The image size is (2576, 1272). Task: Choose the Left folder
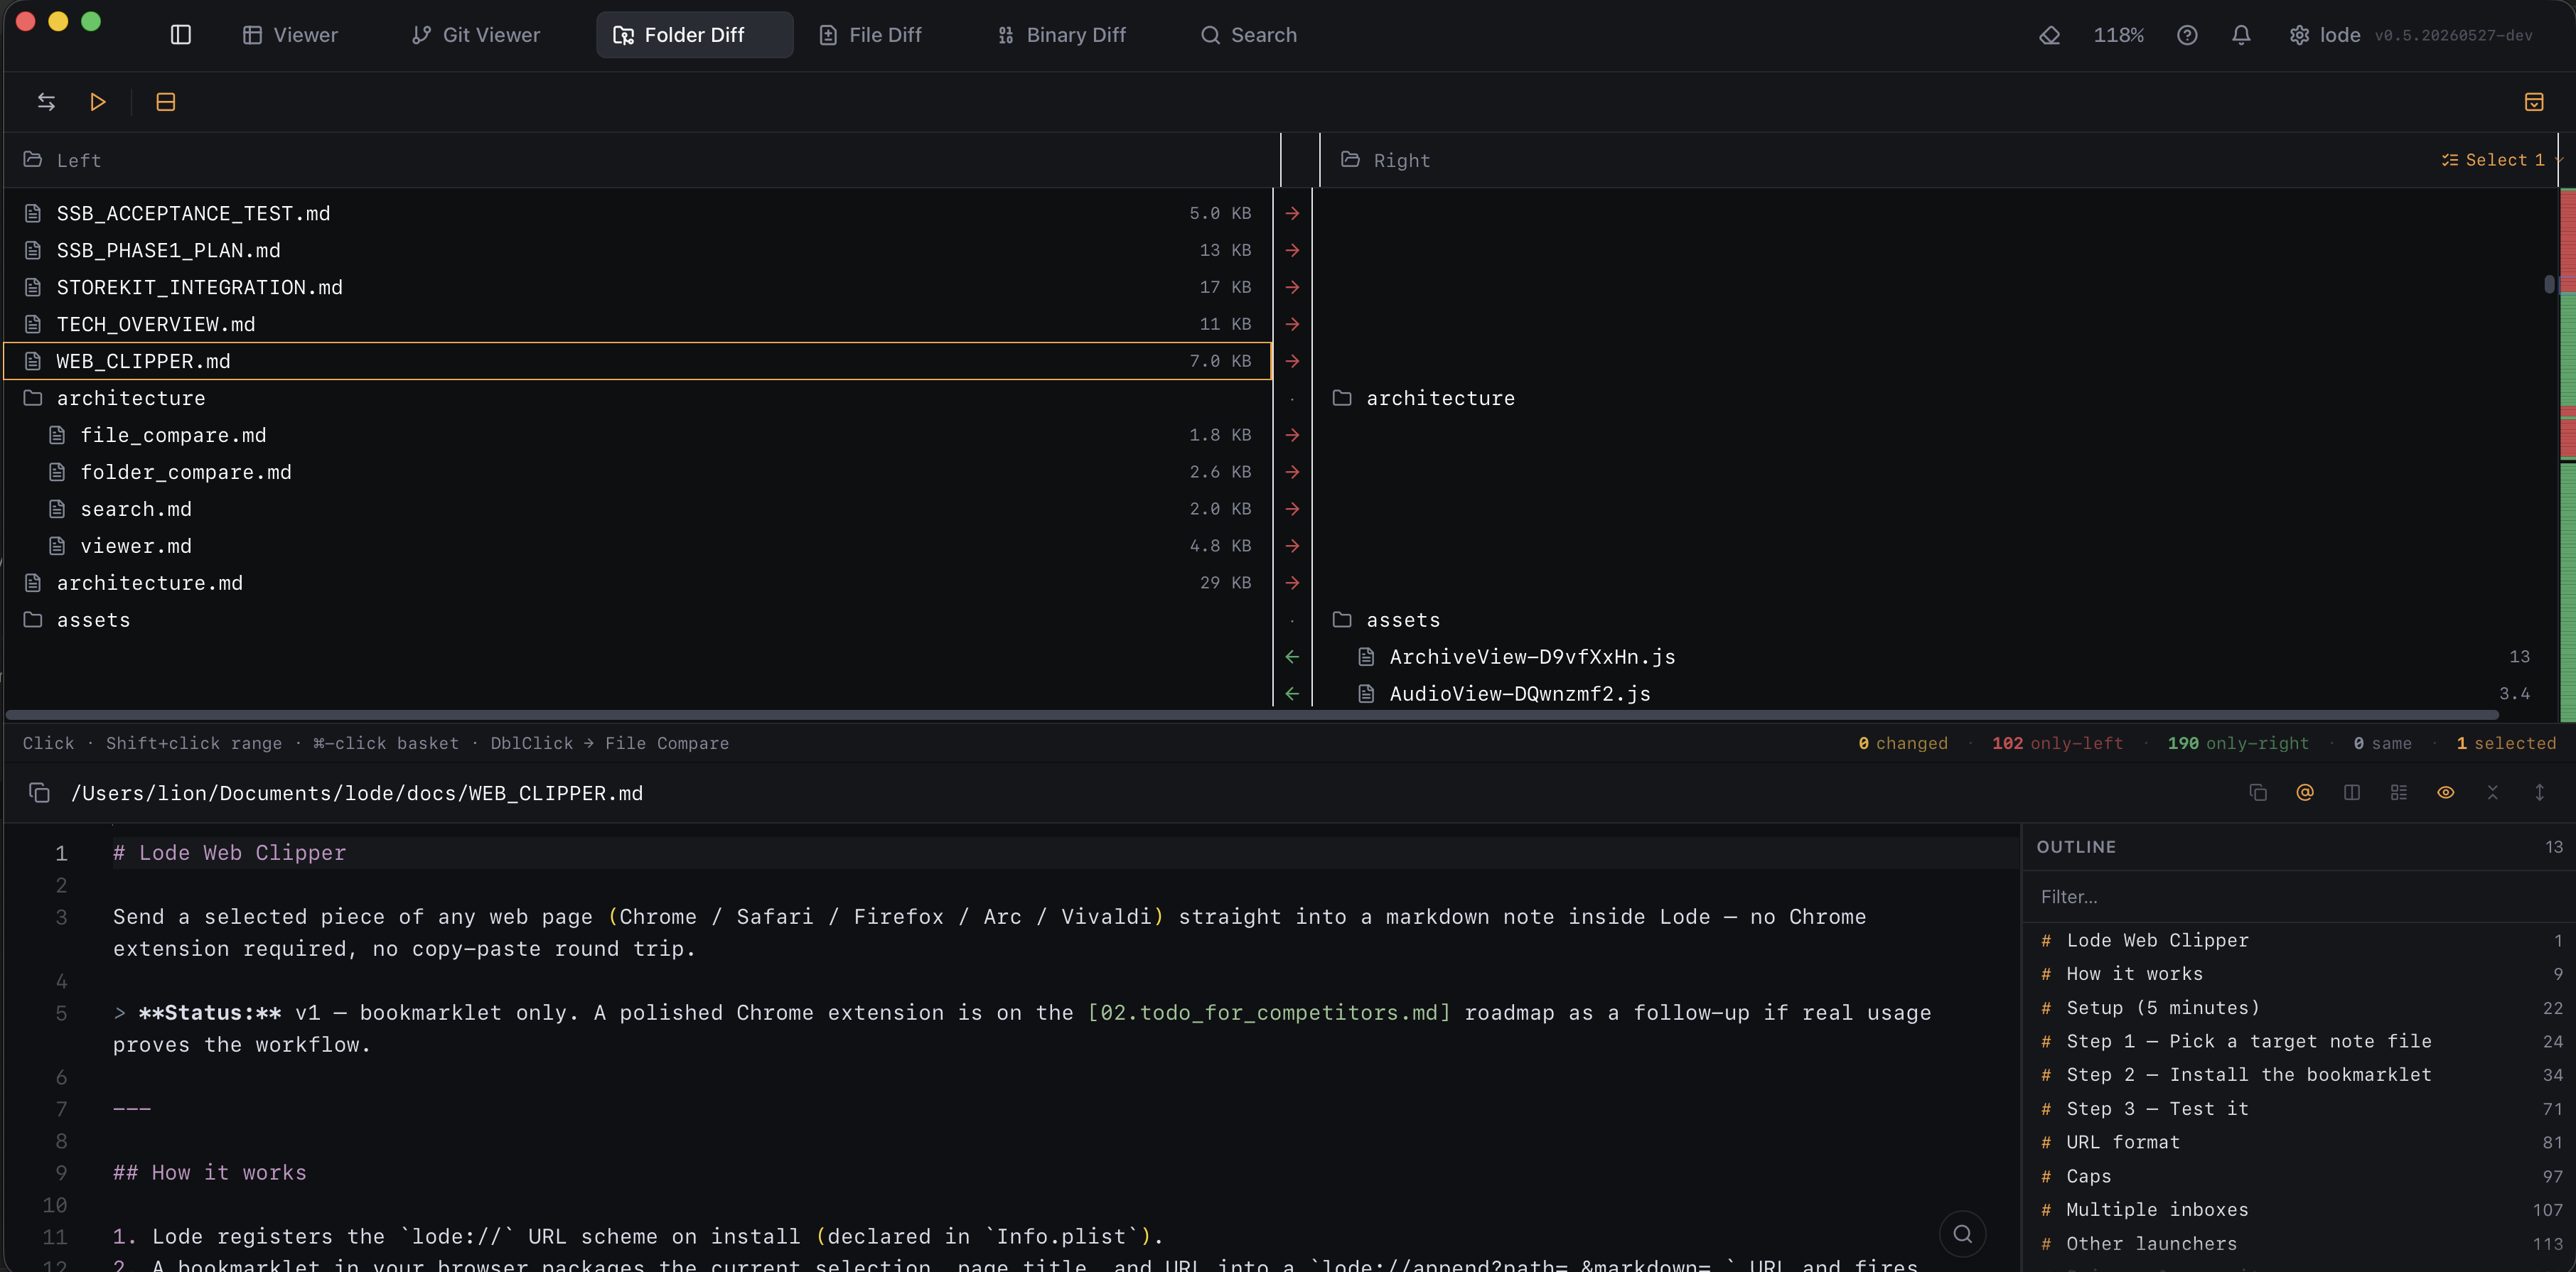click(x=62, y=160)
